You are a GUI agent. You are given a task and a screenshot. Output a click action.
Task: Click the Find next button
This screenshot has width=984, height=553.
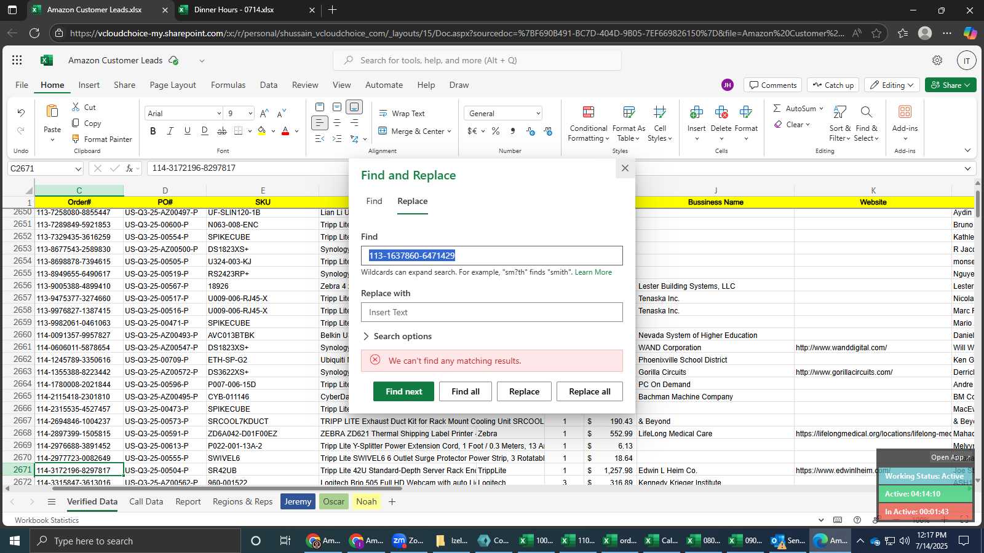(x=403, y=391)
